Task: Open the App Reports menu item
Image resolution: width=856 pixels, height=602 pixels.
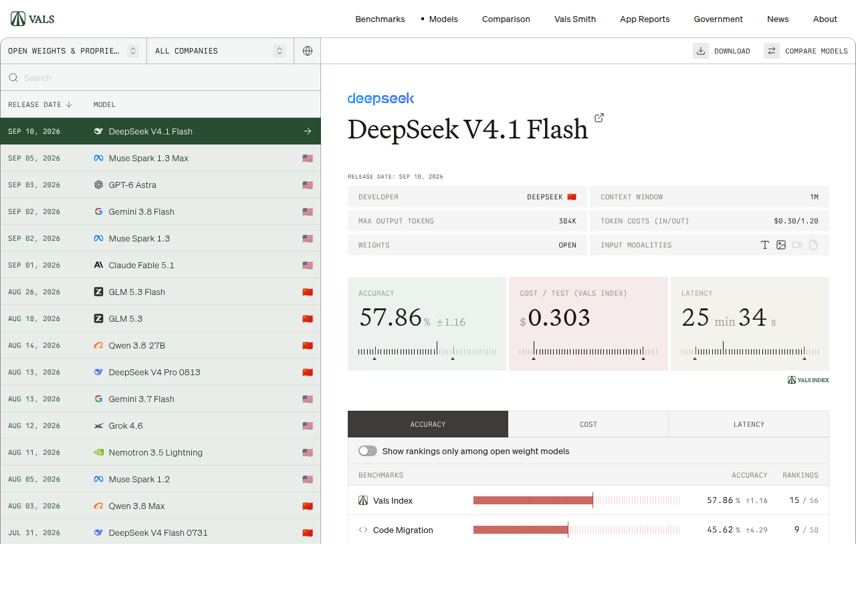Action: (x=645, y=19)
